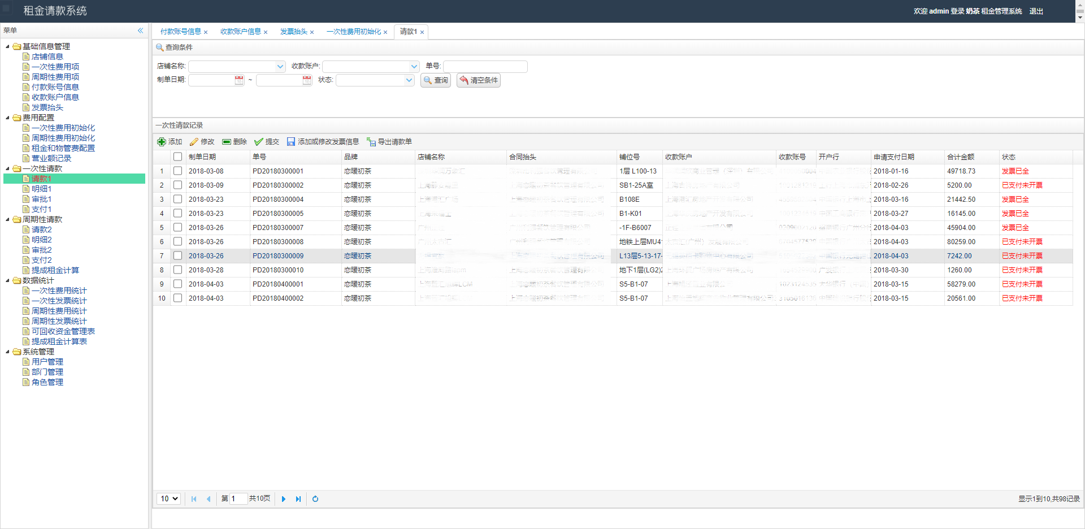Click the 查询 search button
This screenshot has height=529, width=1085.
[436, 80]
